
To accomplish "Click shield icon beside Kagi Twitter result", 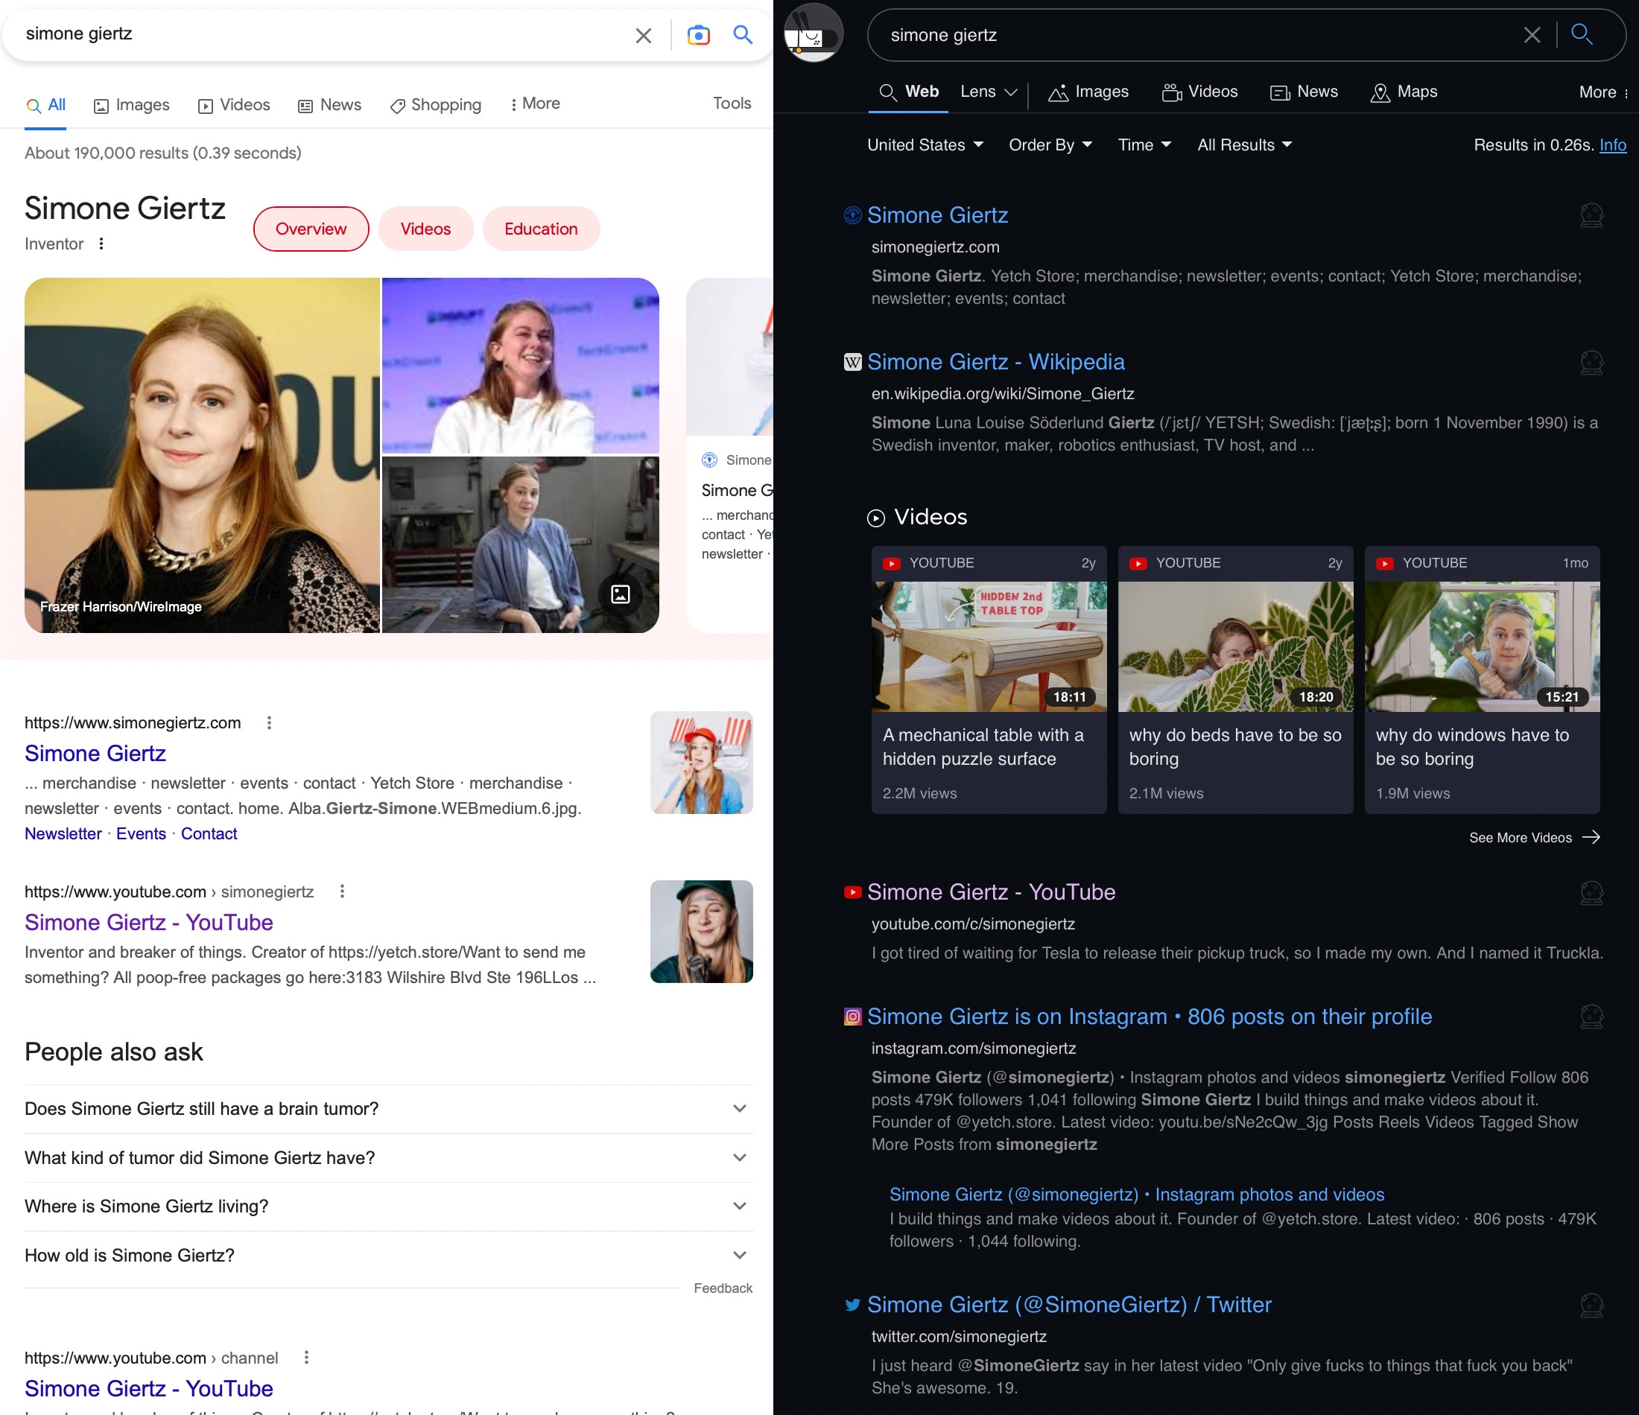I will 1591,1305.
